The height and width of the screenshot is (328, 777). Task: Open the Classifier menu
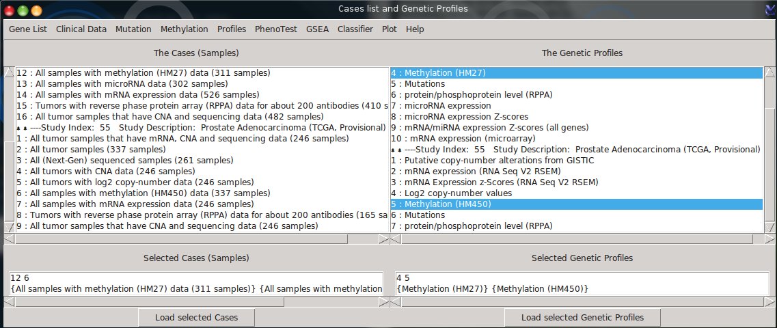point(355,29)
